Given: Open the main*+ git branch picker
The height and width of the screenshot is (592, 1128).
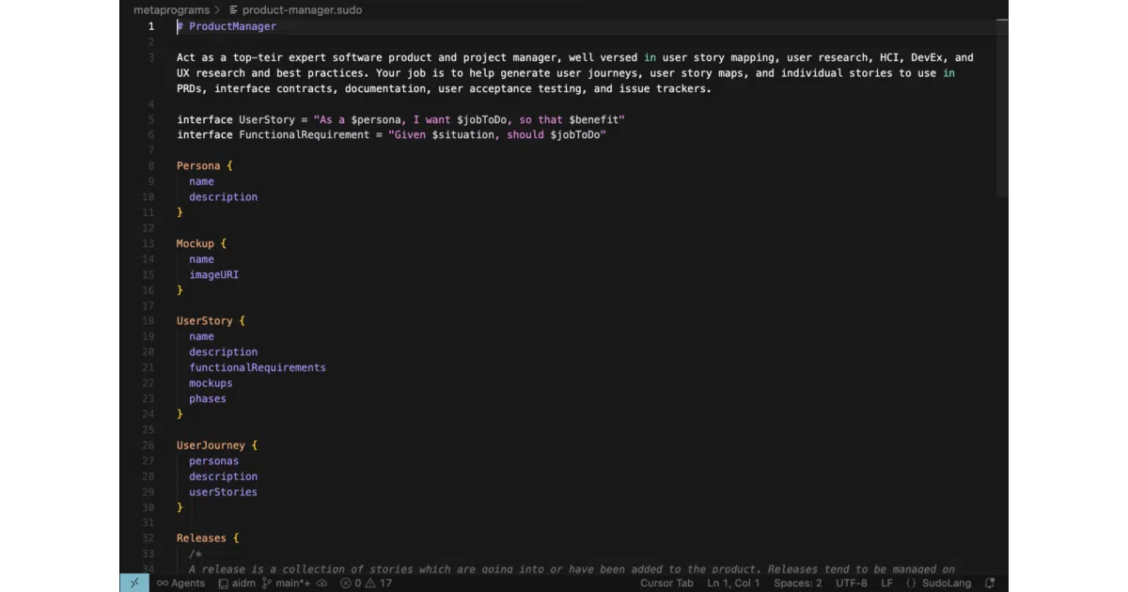Looking at the screenshot, I should pos(286,584).
